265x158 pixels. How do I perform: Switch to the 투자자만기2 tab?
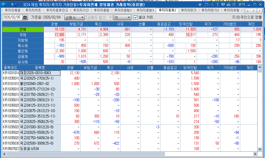pyautogui.click(x=210, y=11)
